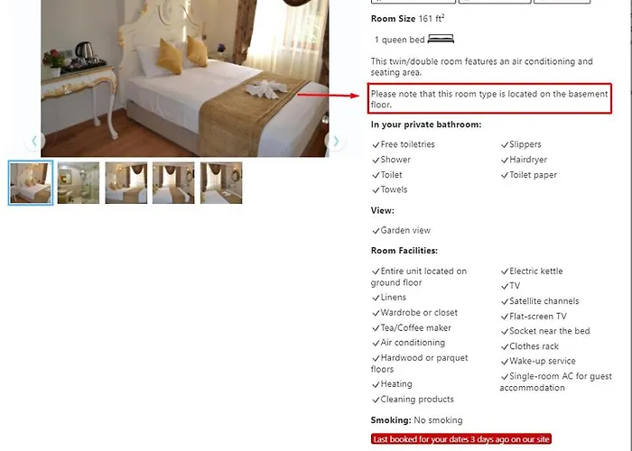This screenshot has width=632, height=451.
Task: Select the third room thumbnail
Action: click(x=126, y=183)
